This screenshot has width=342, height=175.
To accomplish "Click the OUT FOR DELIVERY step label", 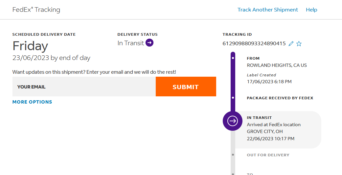I will click(268, 155).
